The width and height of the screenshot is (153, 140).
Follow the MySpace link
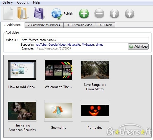tap(88, 45)
